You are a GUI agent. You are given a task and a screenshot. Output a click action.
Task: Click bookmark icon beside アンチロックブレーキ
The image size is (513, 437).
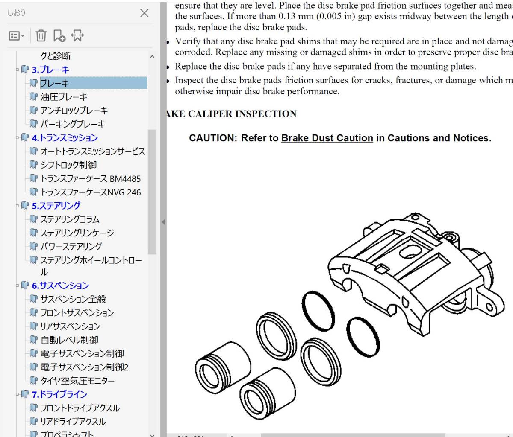click(33, 111)
